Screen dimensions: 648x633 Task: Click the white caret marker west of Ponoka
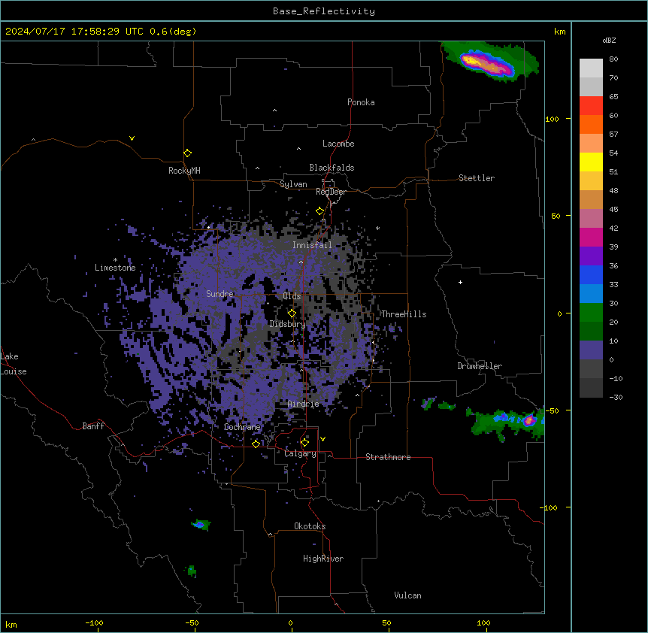275,111
